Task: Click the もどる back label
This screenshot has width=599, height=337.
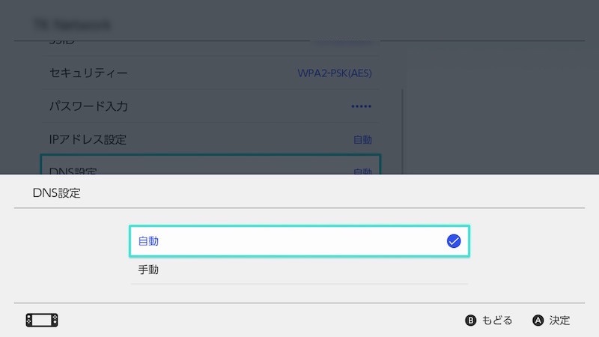Action: click(496, 321)
